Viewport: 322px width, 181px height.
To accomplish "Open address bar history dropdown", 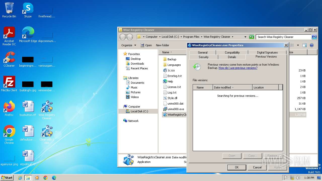I will pyautogui.click(x=245, y=37).
